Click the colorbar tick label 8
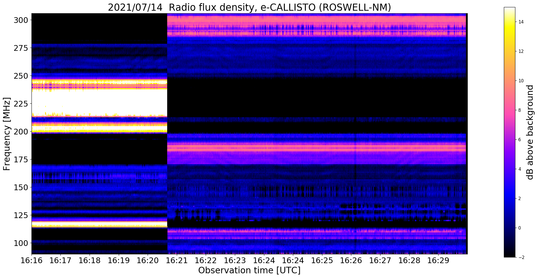This screenshot has height=278, width=538. tap(520, 110)
